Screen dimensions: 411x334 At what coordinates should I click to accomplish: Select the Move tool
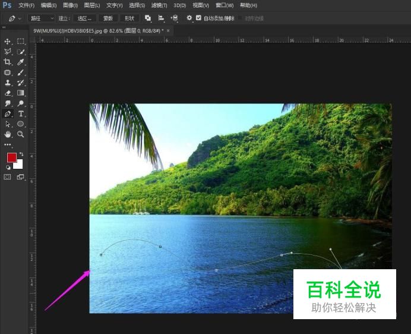[x=7, y=42]
